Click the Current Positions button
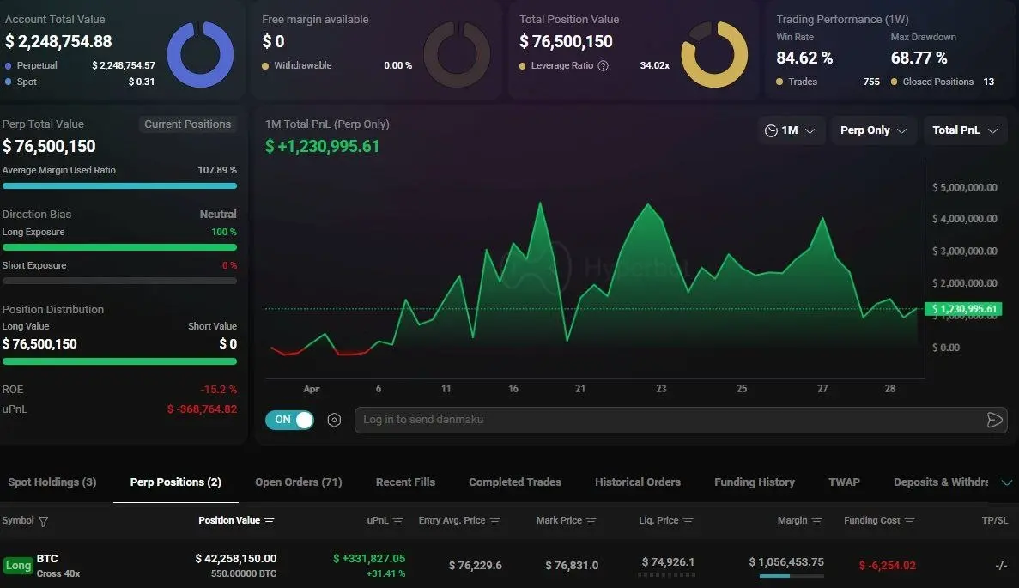 pyautogui.click(x=187, y=124)
